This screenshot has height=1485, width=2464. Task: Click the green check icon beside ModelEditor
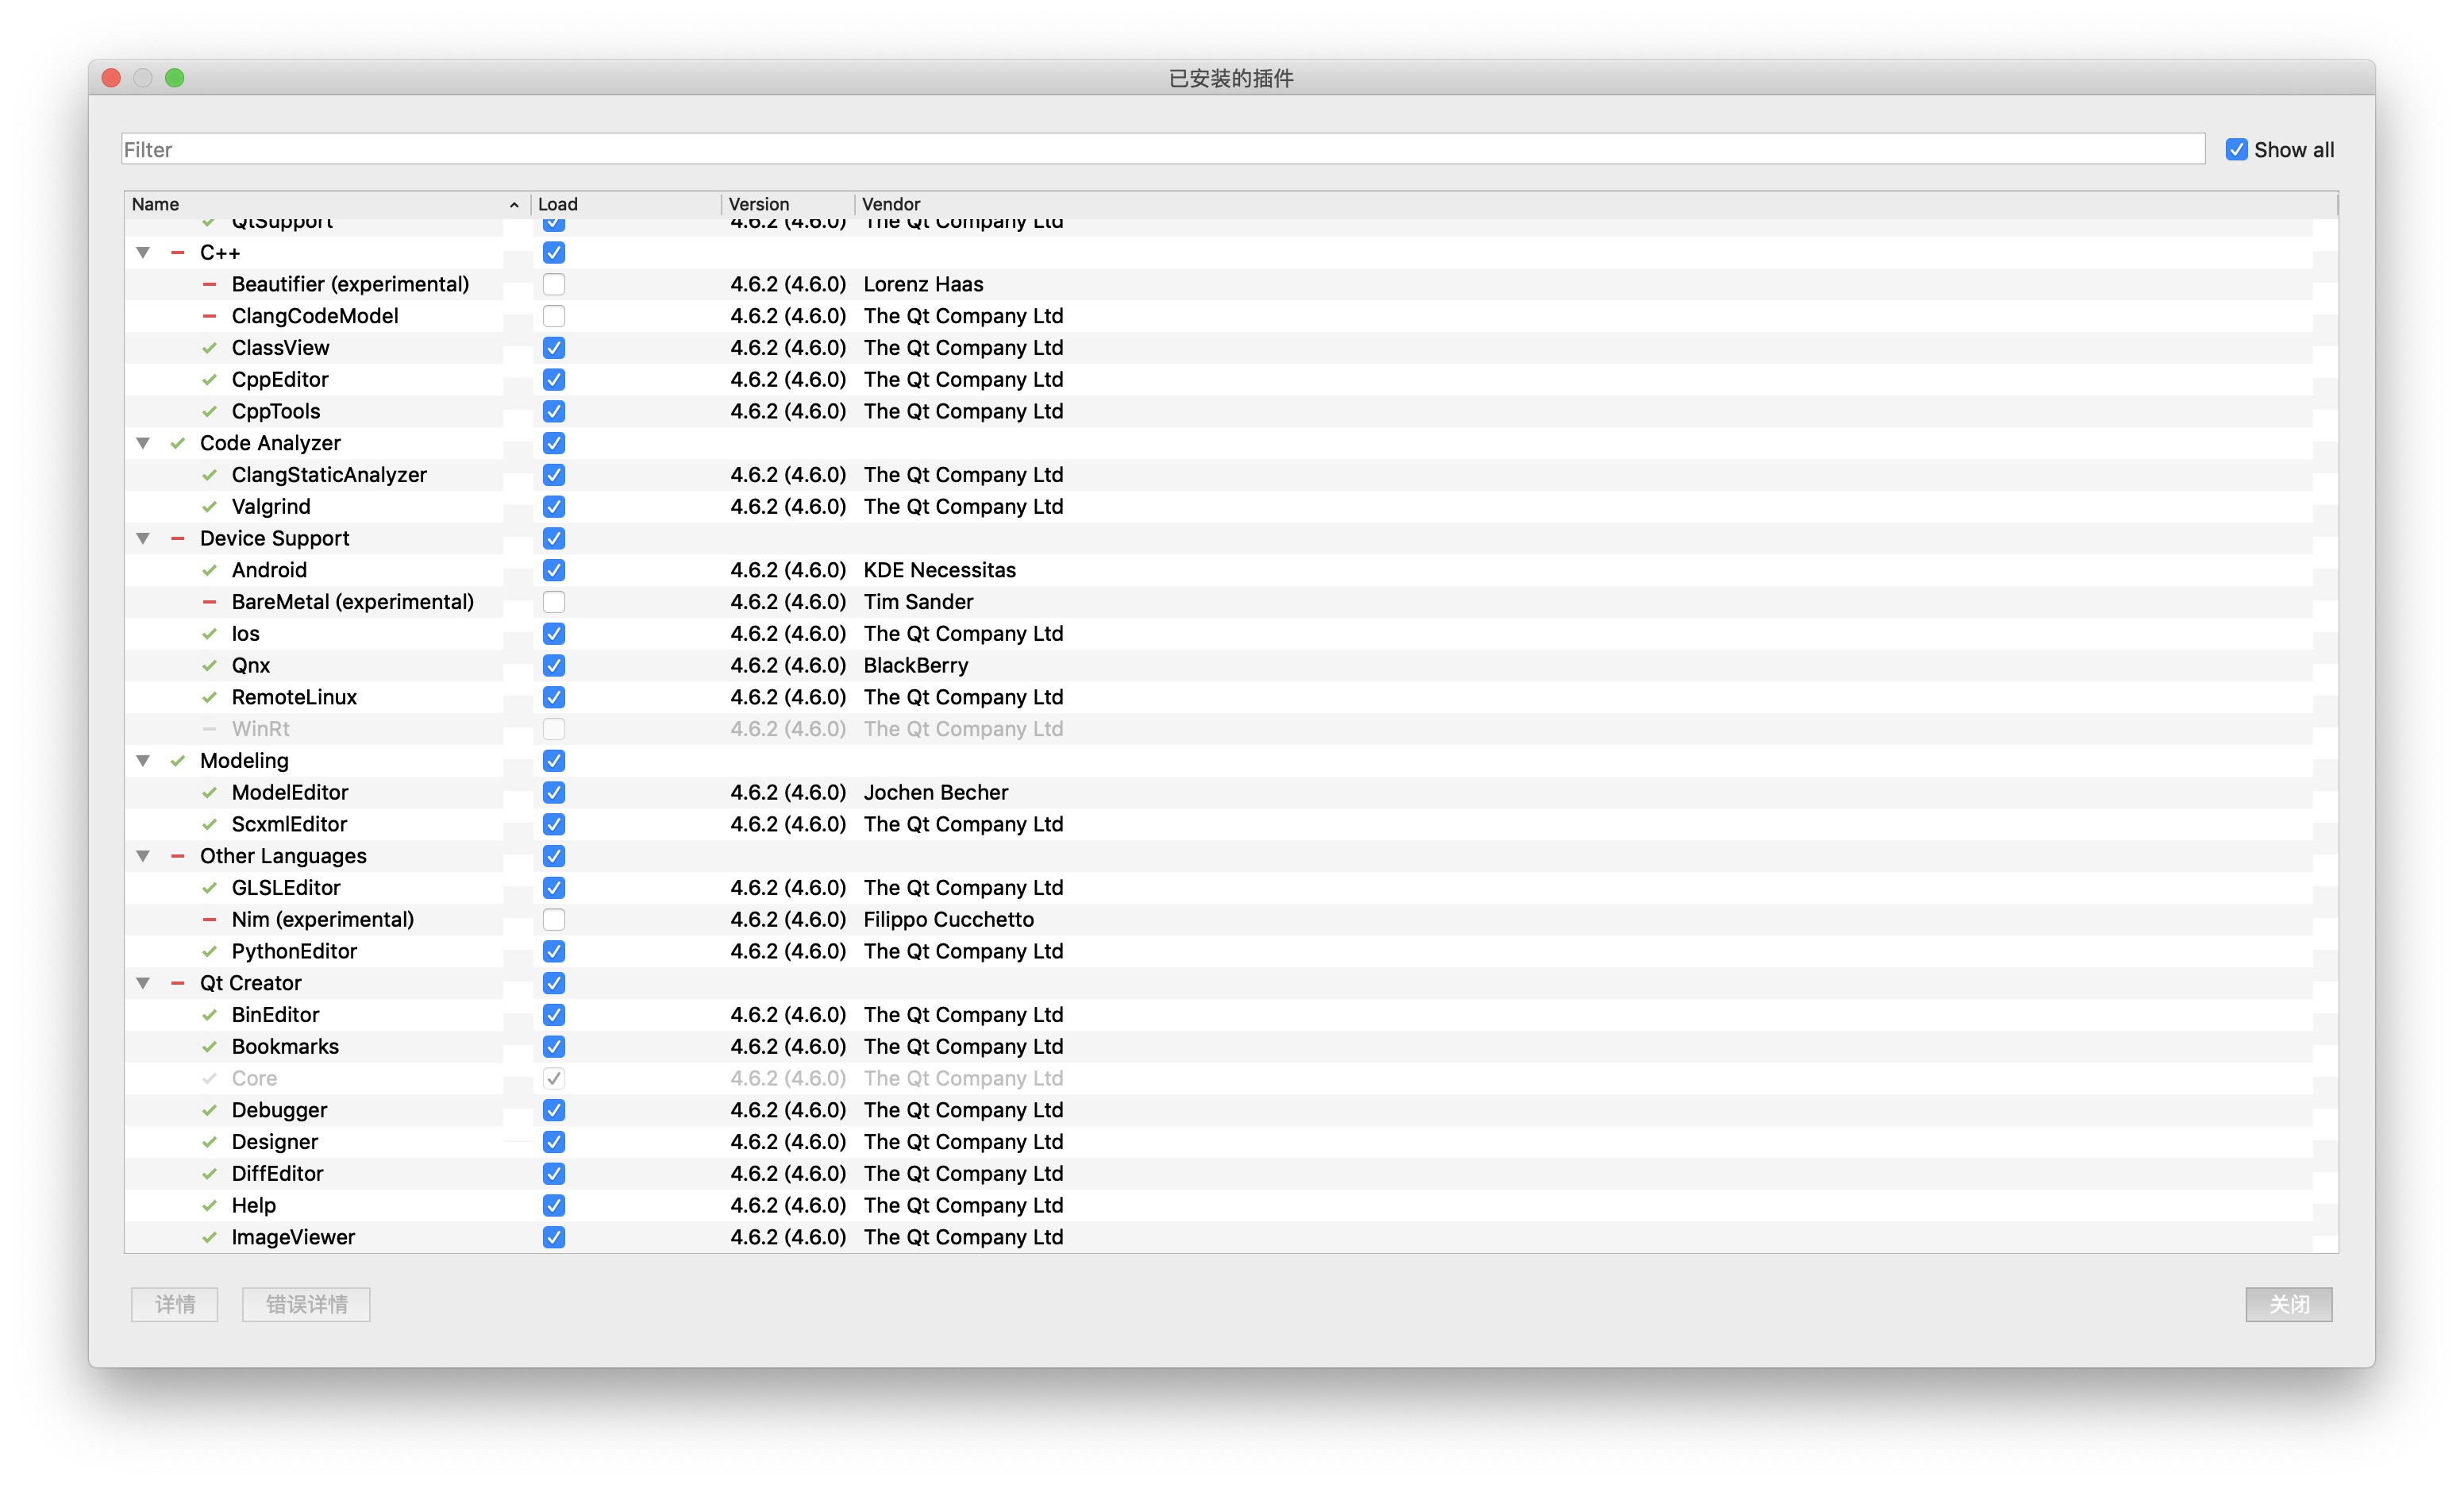(209, 793)
